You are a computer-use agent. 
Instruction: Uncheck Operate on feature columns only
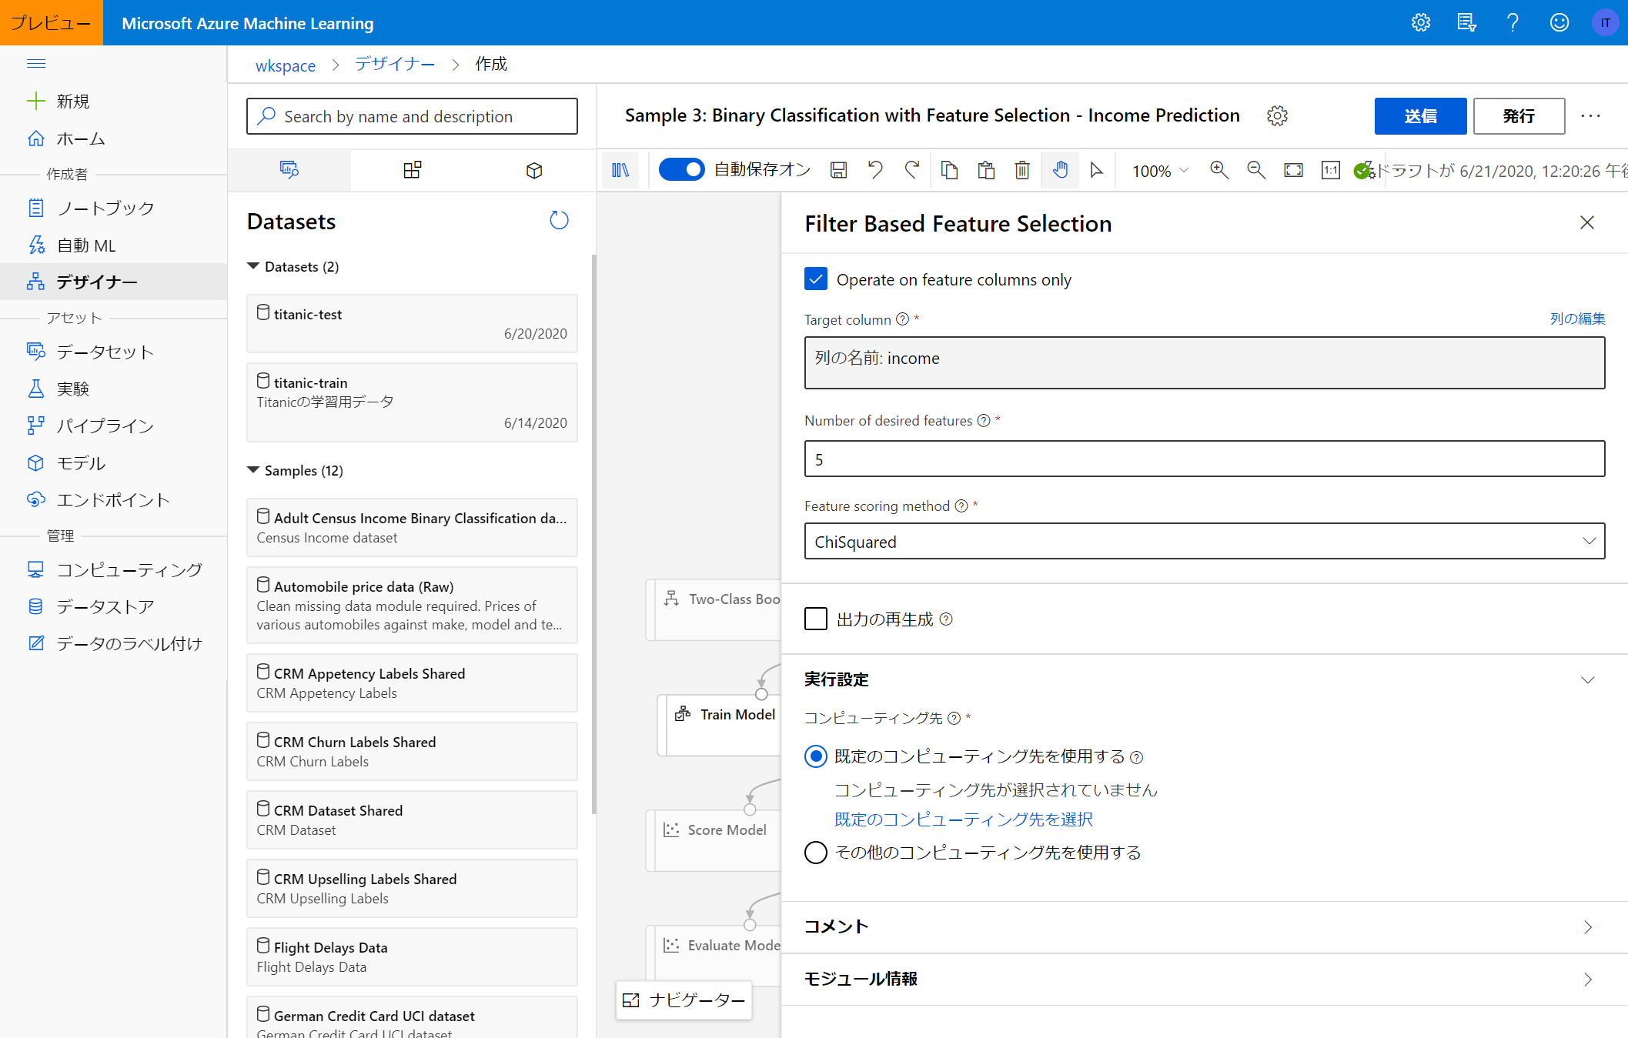click(x=816, y=279)
